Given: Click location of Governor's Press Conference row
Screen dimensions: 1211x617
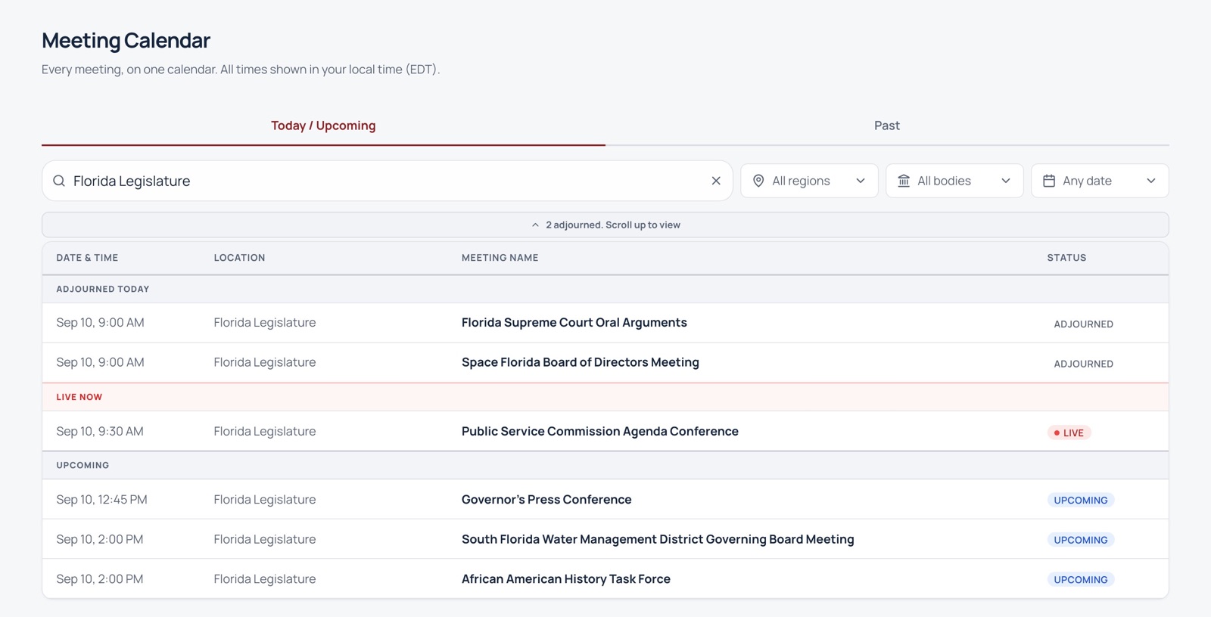Looking at the screenshot, I should tap(265, 499).
